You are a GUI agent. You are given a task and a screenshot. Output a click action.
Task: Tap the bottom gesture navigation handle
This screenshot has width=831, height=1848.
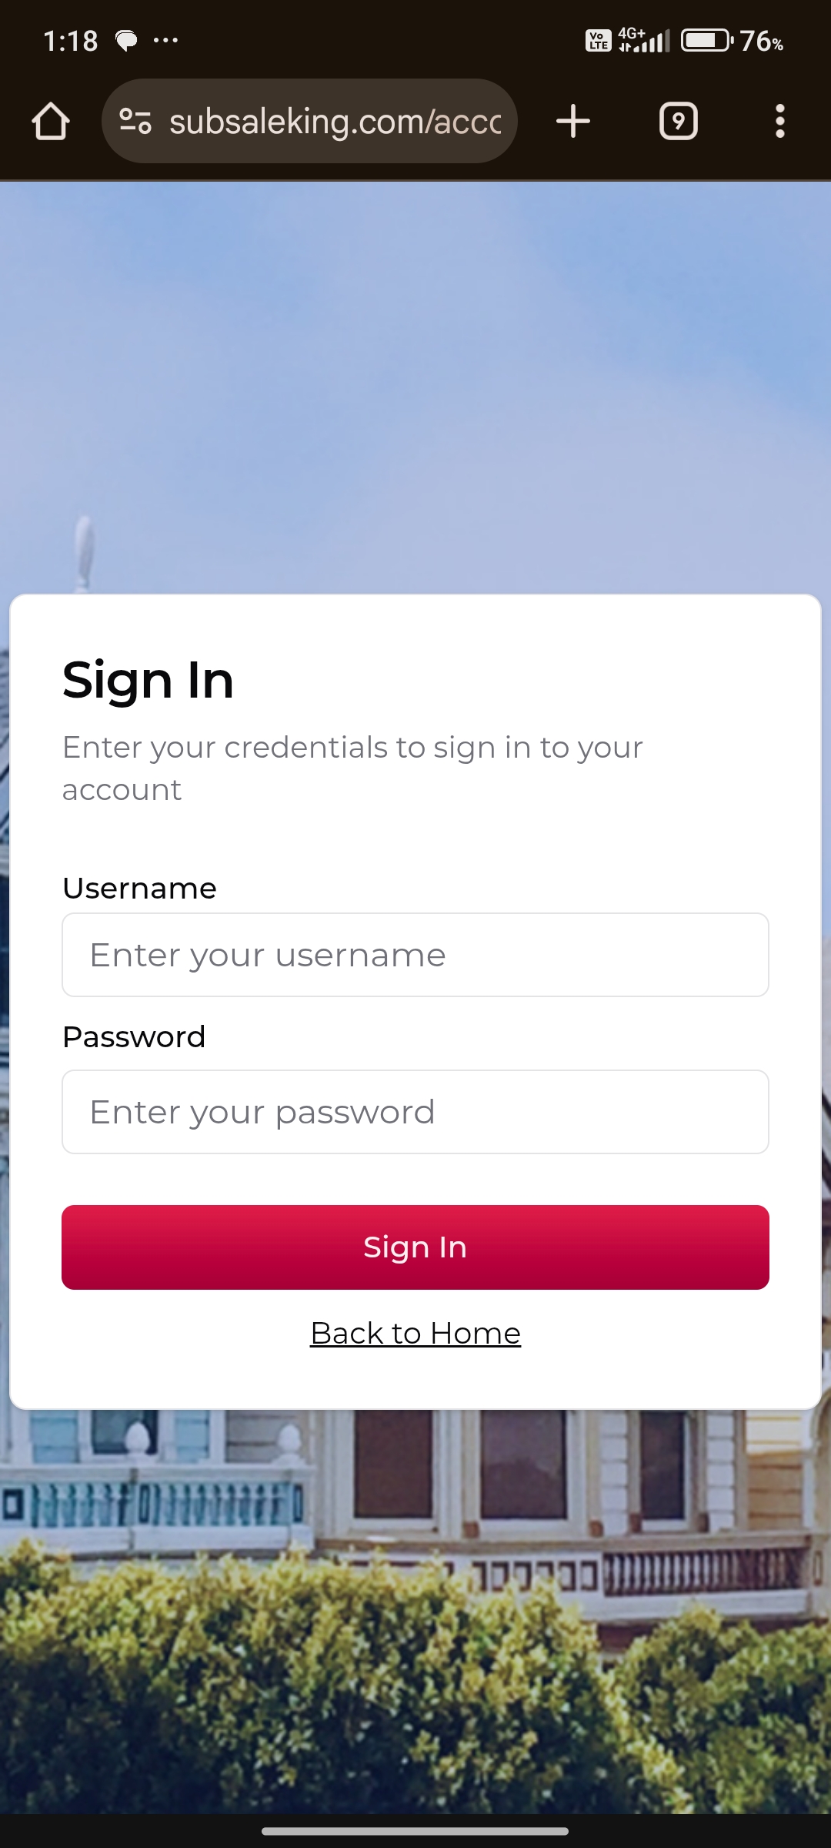click(x=415, y=1831)
